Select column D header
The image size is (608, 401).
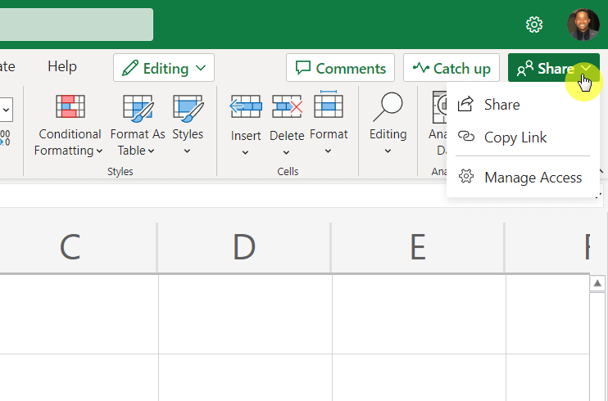coord(244,247)
